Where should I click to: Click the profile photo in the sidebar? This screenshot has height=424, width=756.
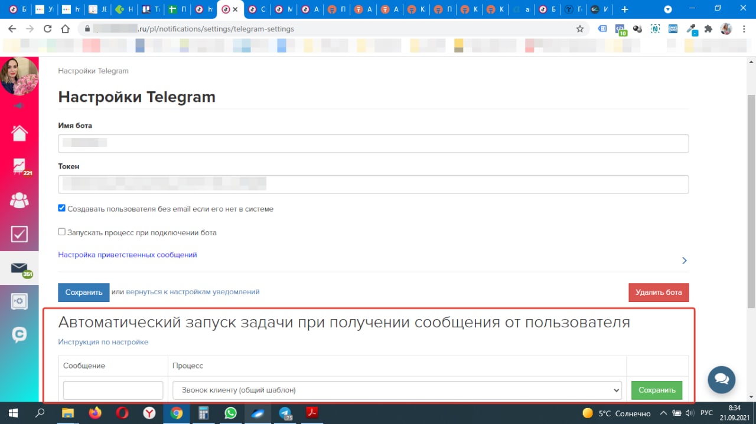(x=19, y=75)
